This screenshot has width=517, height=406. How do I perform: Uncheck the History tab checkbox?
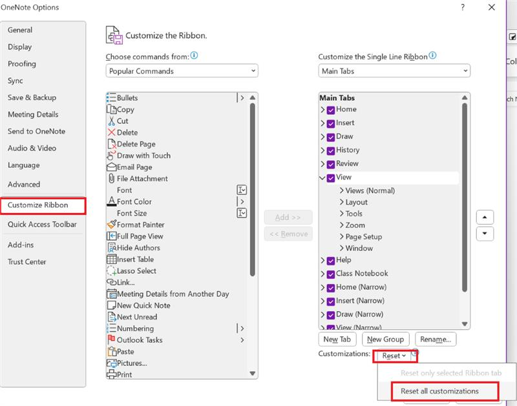[331, 150]
